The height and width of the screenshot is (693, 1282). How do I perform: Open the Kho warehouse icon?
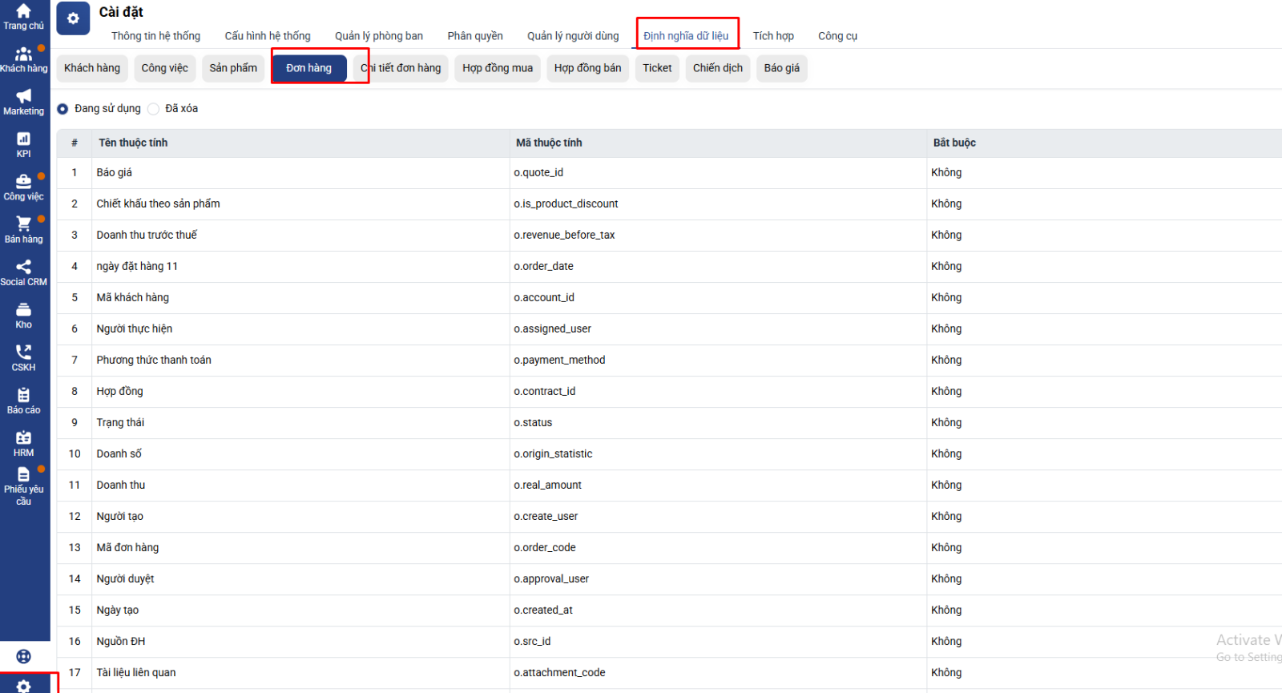pos(23,315)
